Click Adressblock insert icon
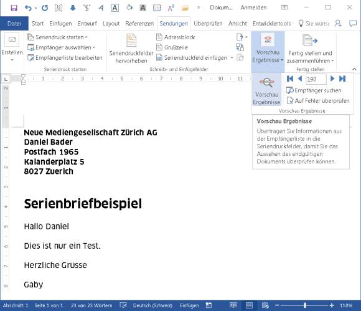 [176, 37]
